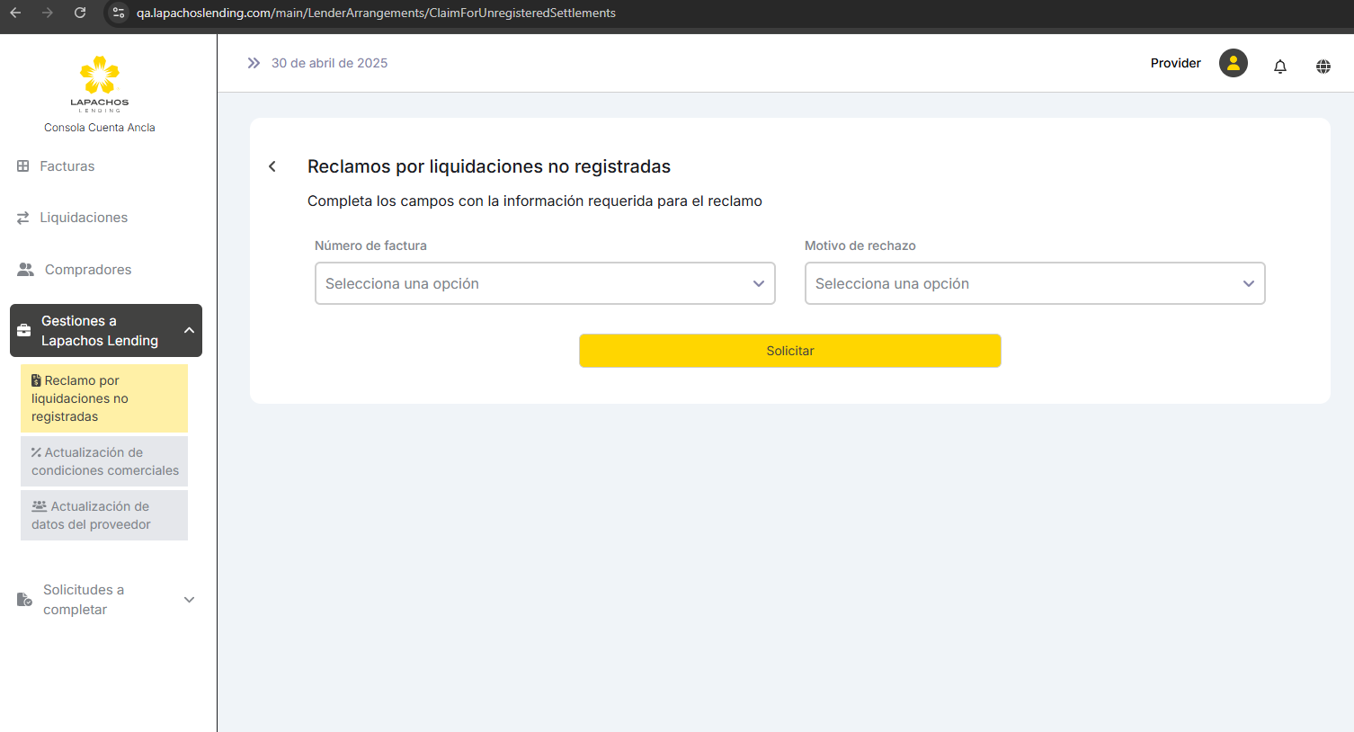1354x732 pixels.
Task: Open the Número de factura dropdown
Action: pyautogui.click(x=545, y=283)
